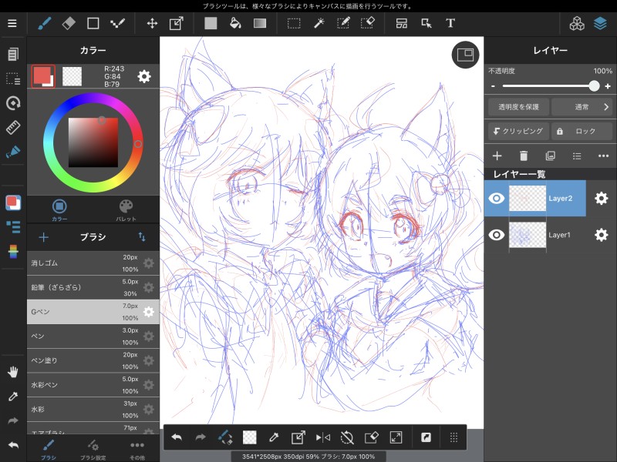Select the rectangle shape tool
The image size is (617, 462).
(x=93, y=23)
